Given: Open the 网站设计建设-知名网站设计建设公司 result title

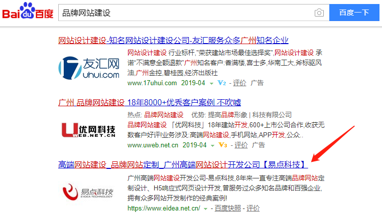Looking at the screenshot, I should point(173,40).
